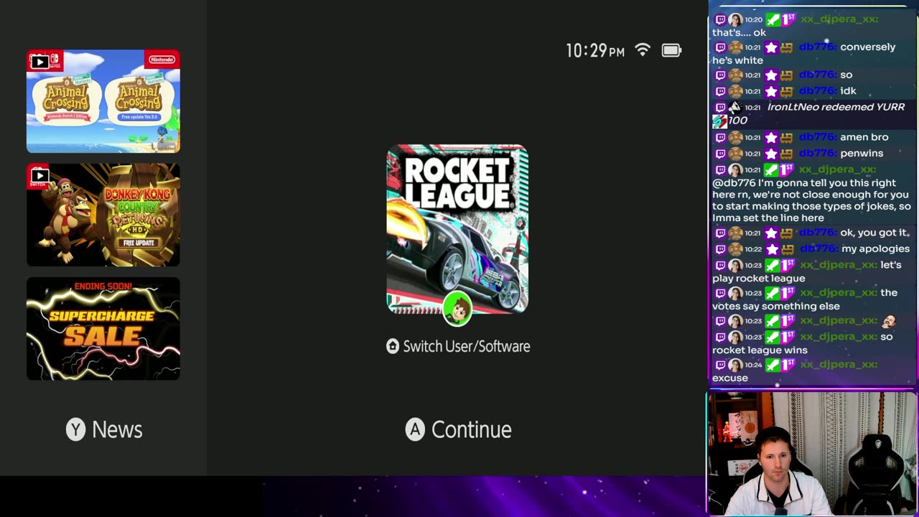Click the user avatar on the Rocket League tile
The image size is (919, 517).
click(457, 309)
